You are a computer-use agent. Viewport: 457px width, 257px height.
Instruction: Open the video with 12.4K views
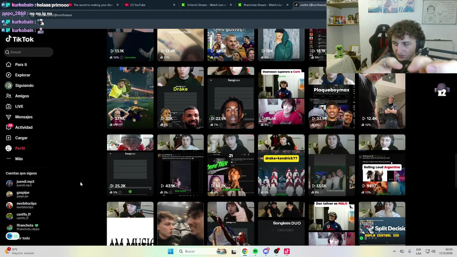(x=382, y=101)
